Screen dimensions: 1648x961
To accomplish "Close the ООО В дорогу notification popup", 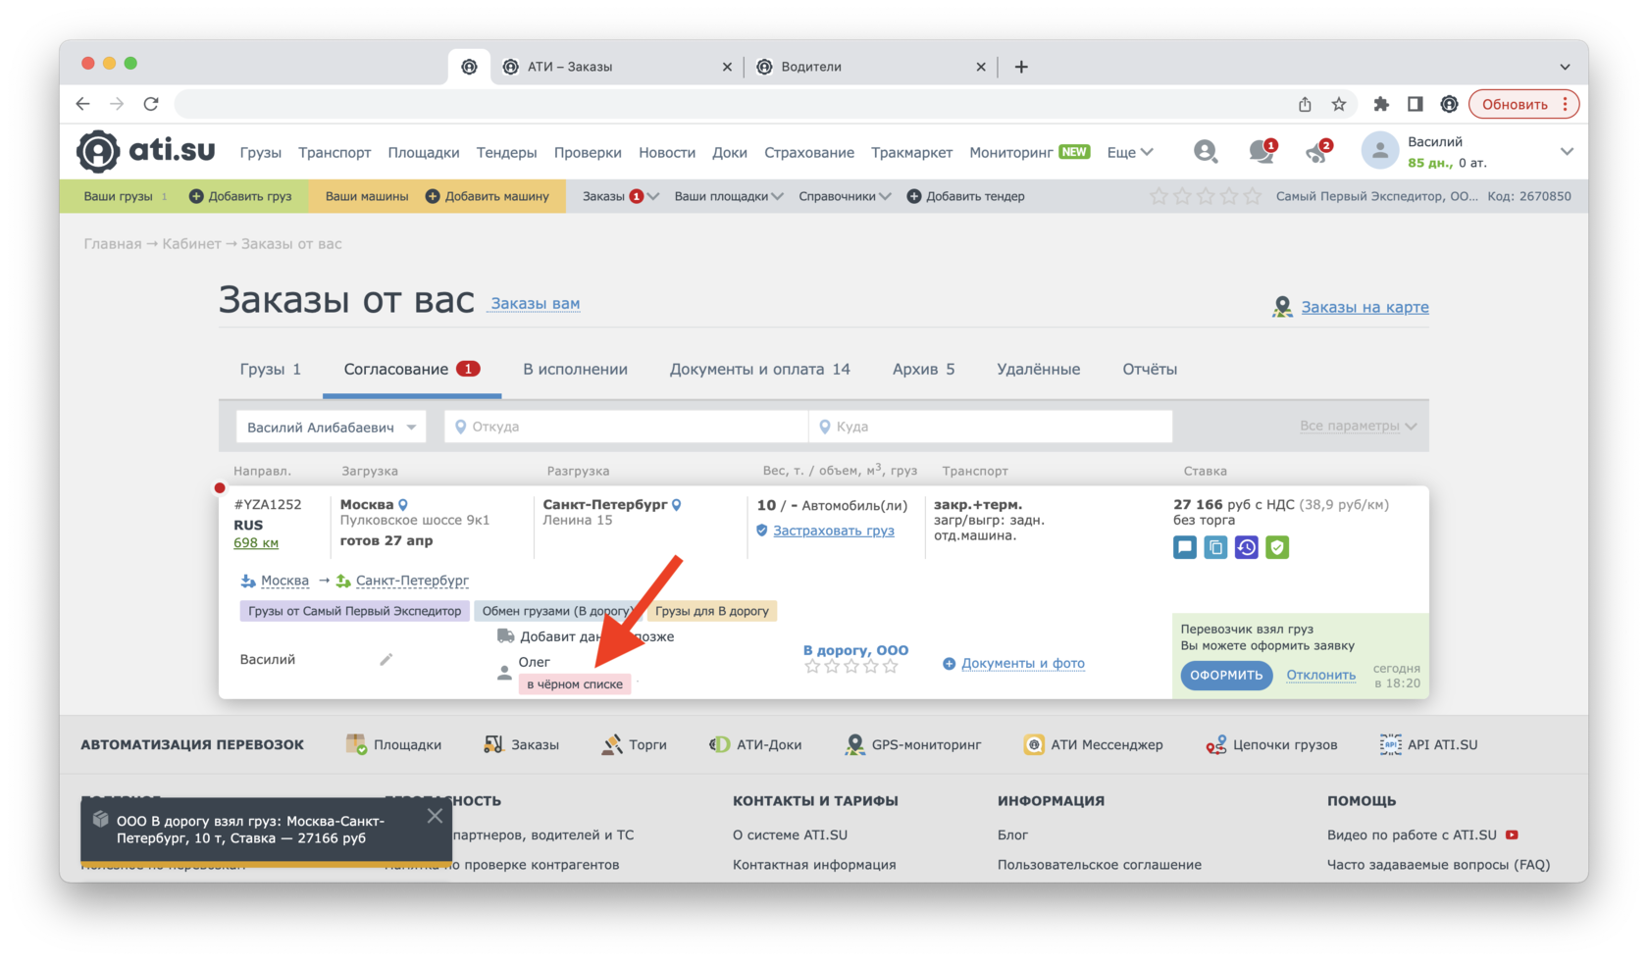I will [435, 816].
